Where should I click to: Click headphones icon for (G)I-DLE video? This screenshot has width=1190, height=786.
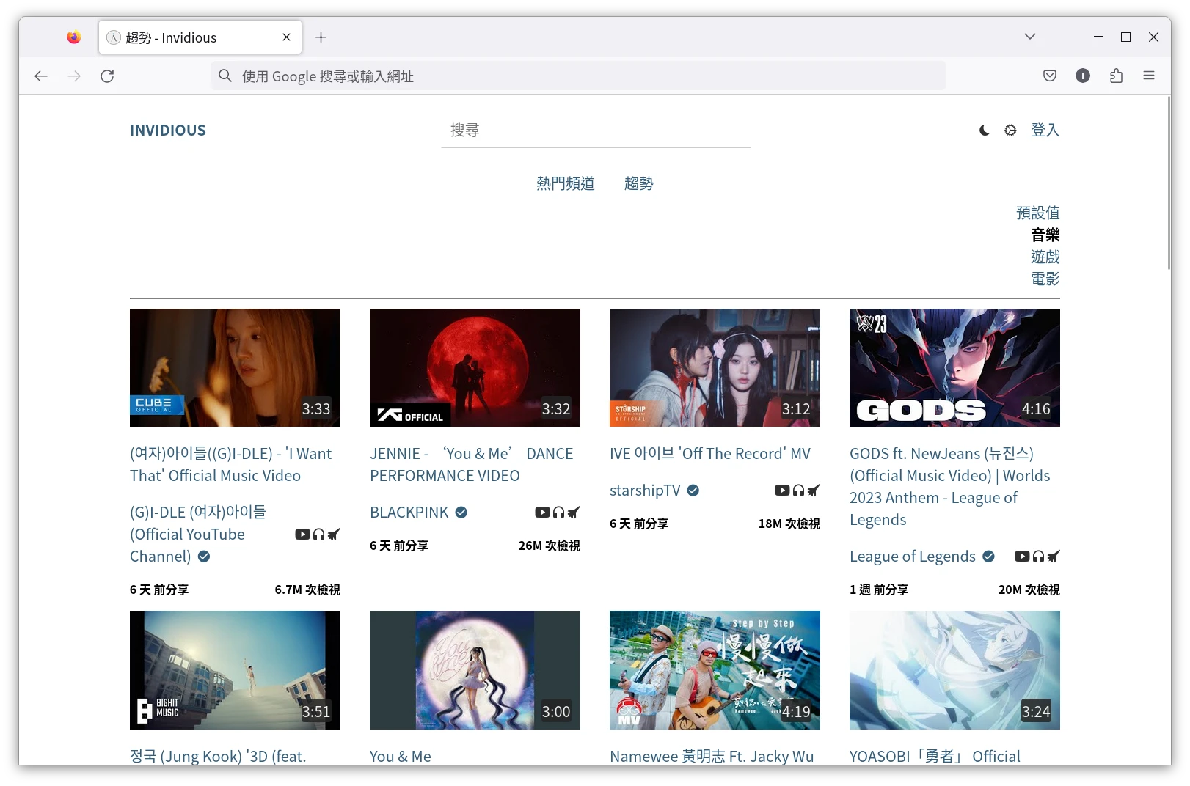tap(318, 535)
